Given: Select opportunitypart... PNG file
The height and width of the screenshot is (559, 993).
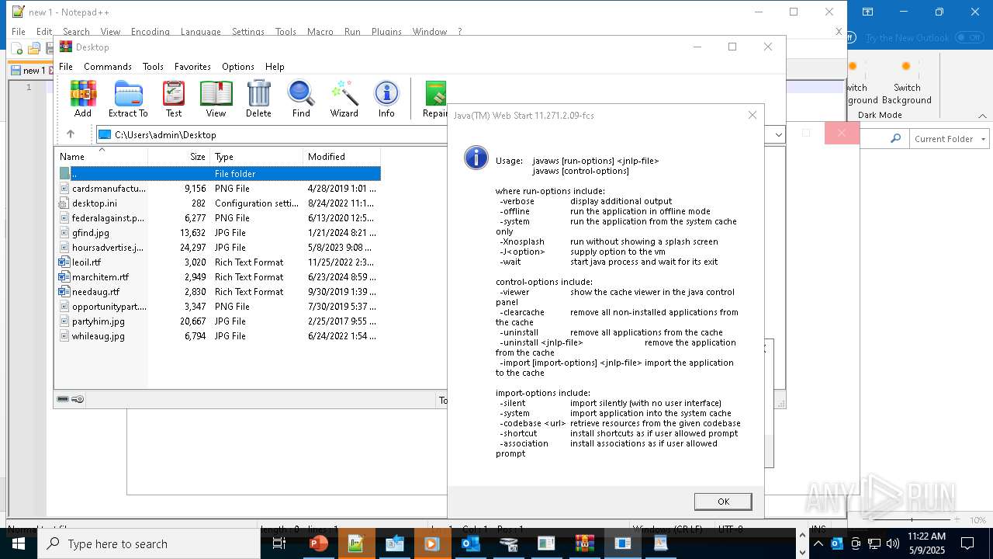Looking at the screenshot, I should tap(220, 307).
